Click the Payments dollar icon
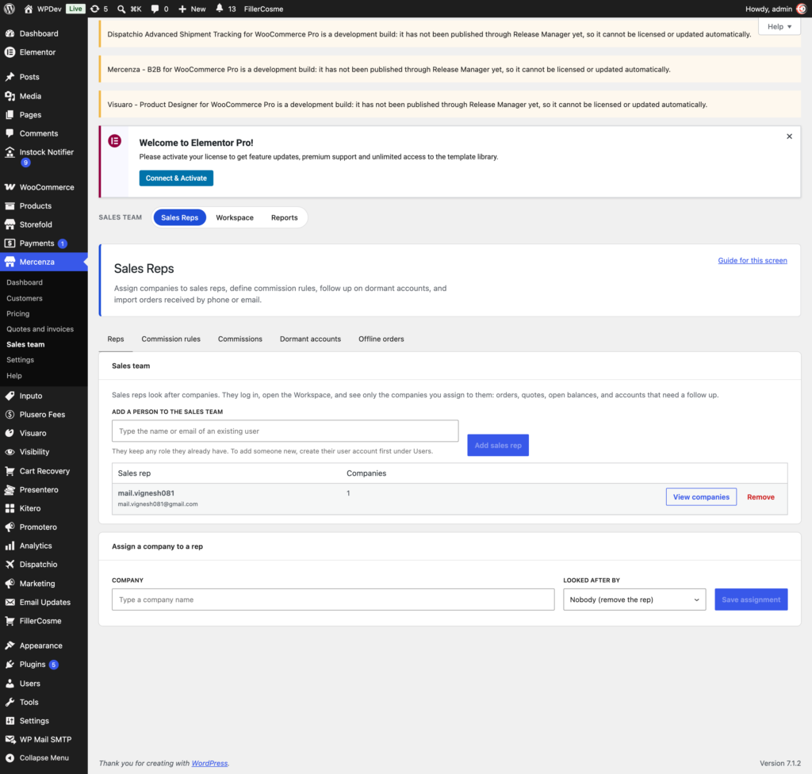This screenshot has height=774, width=812. coord(10,243)
